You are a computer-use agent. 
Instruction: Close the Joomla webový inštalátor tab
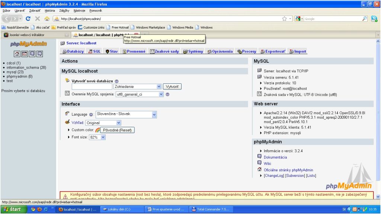(x=67, y=35)
